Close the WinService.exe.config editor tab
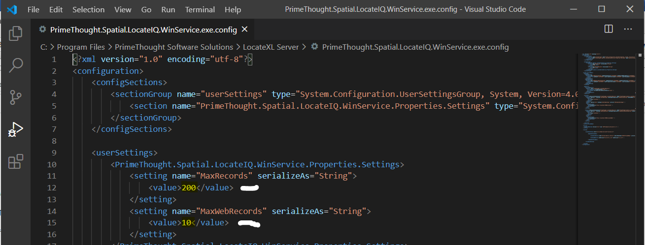 245,30
